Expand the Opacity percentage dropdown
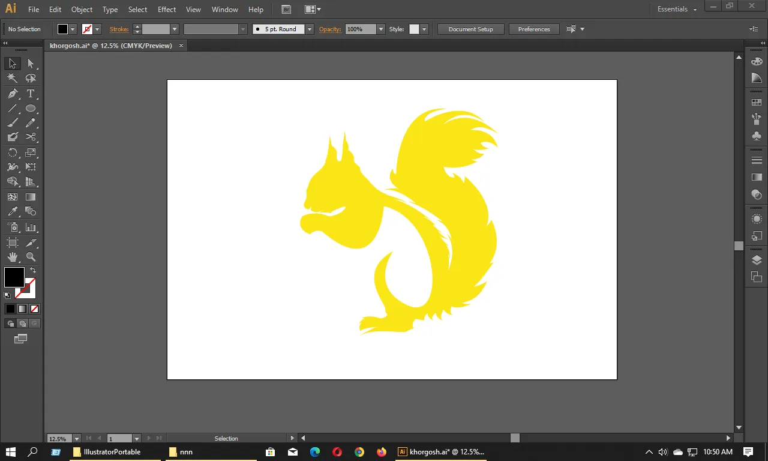Viewport: 768px width, 461px height. point(381,29)
